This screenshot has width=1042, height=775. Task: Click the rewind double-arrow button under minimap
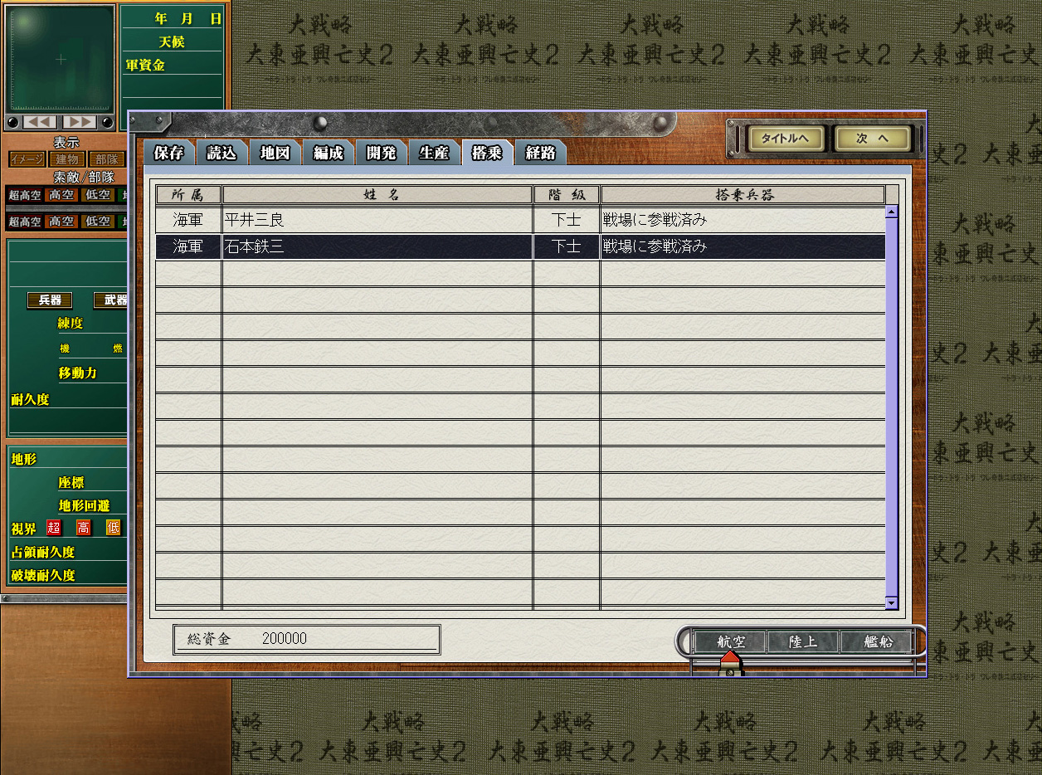click(x=40, y=122)
